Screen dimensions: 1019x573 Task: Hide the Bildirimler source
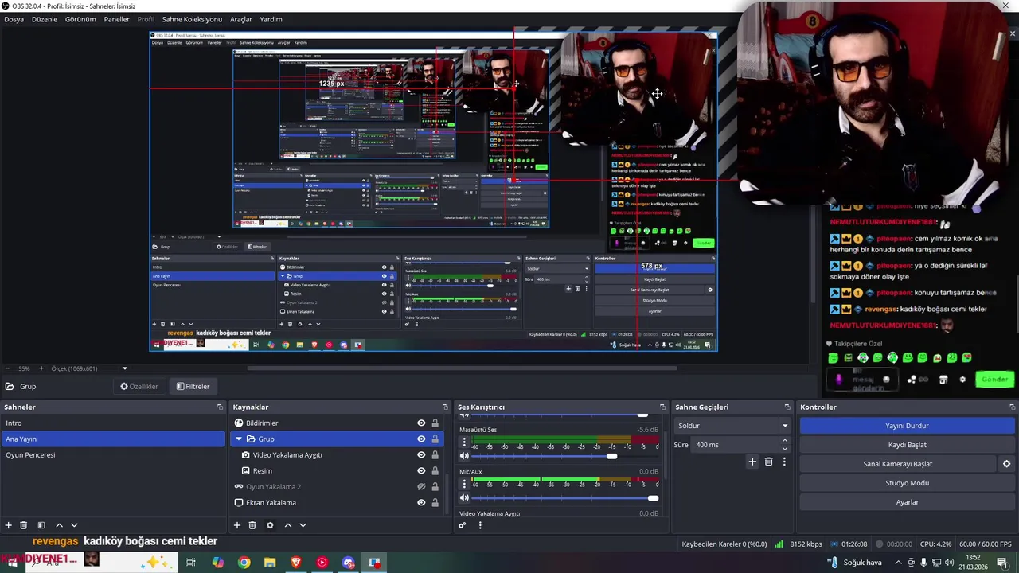[x=421, y=423]
